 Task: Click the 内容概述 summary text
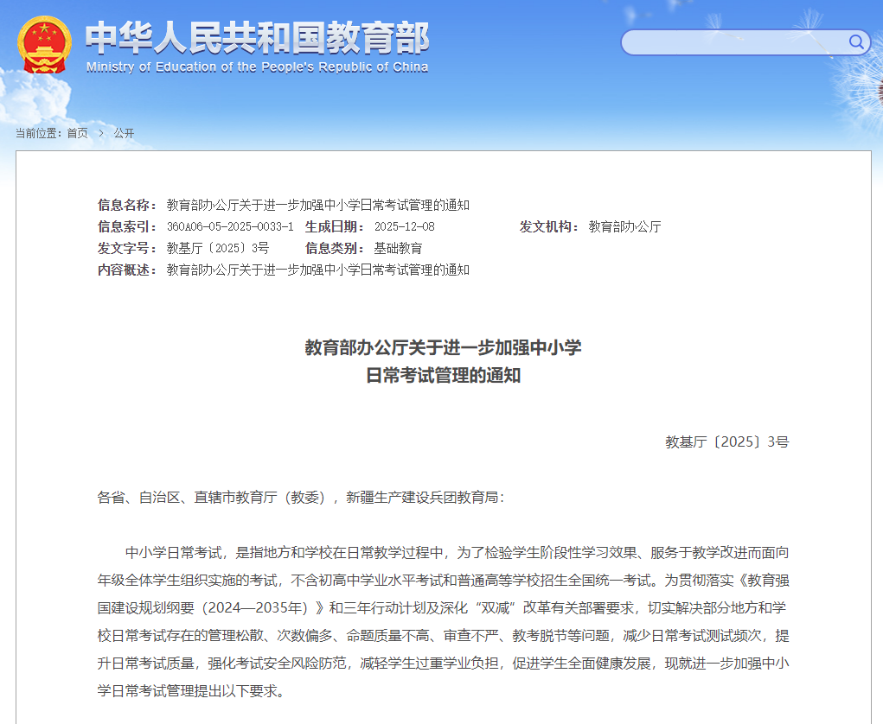pos(317,270)
